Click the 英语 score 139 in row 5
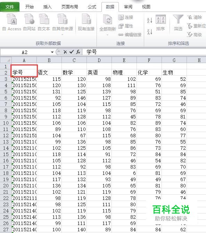The height and width of the screenshot is (233, 206). pos(99,92)
